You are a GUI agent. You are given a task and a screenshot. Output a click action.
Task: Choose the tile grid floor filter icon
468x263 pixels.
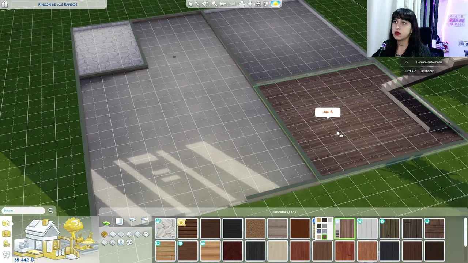(121, 234)
